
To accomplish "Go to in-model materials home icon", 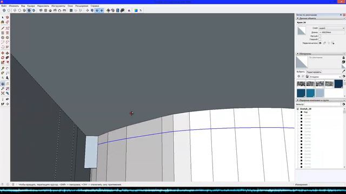I will coord(307,77).
